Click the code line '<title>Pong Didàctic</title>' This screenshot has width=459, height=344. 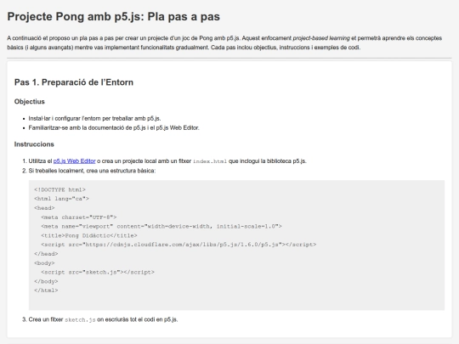[89, 235]
